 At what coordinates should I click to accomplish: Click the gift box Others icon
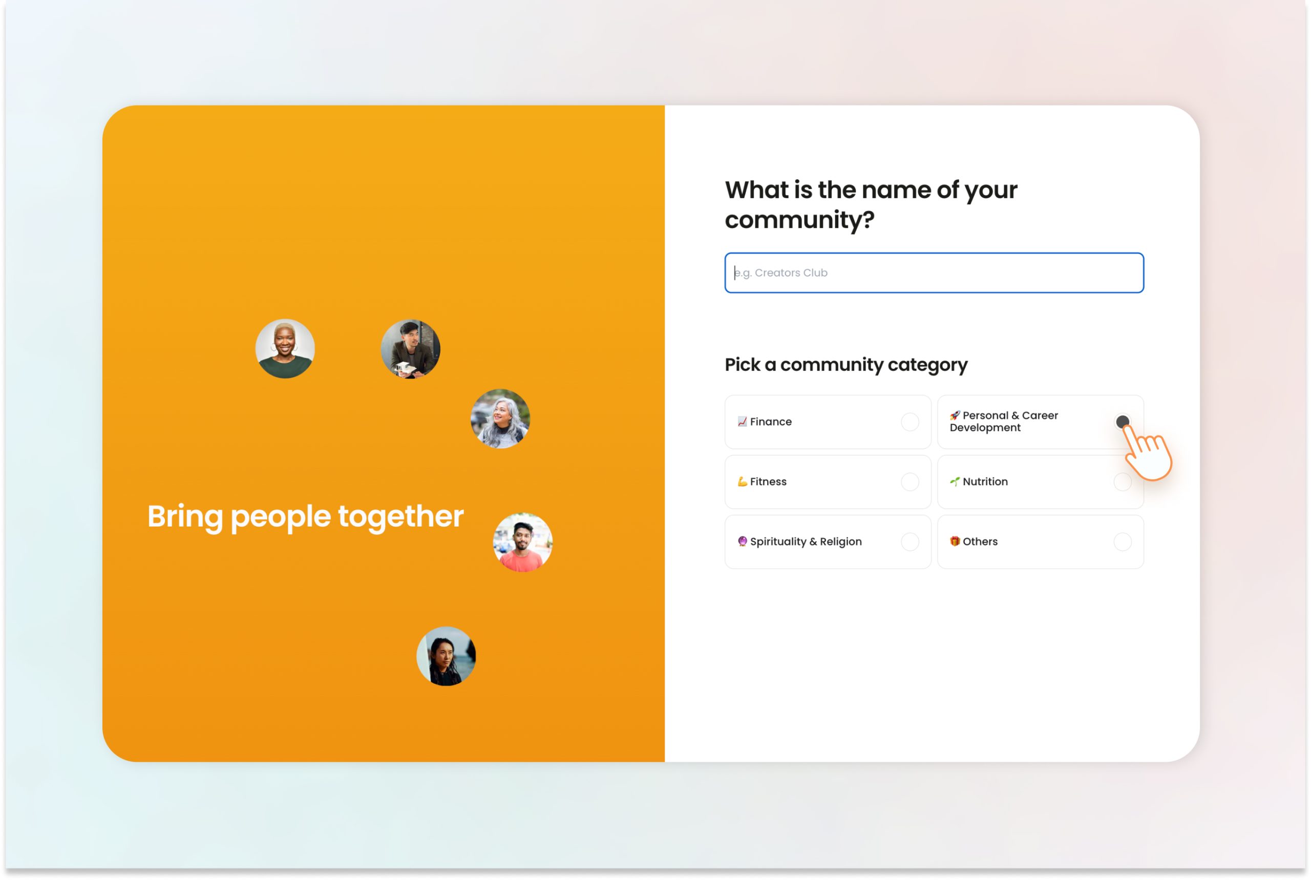954,541
